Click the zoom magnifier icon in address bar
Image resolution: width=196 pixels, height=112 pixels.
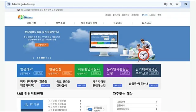171,4
